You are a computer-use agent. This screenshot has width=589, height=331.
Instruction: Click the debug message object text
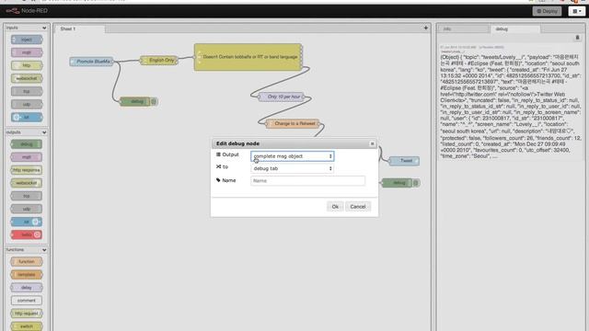coord(511,107)
